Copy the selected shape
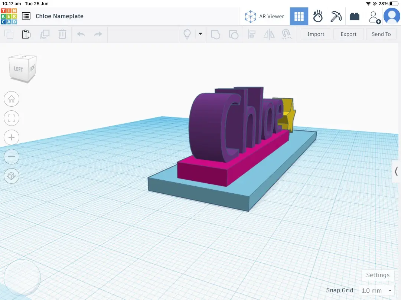 pyautogui.click(x=9, y=34)
